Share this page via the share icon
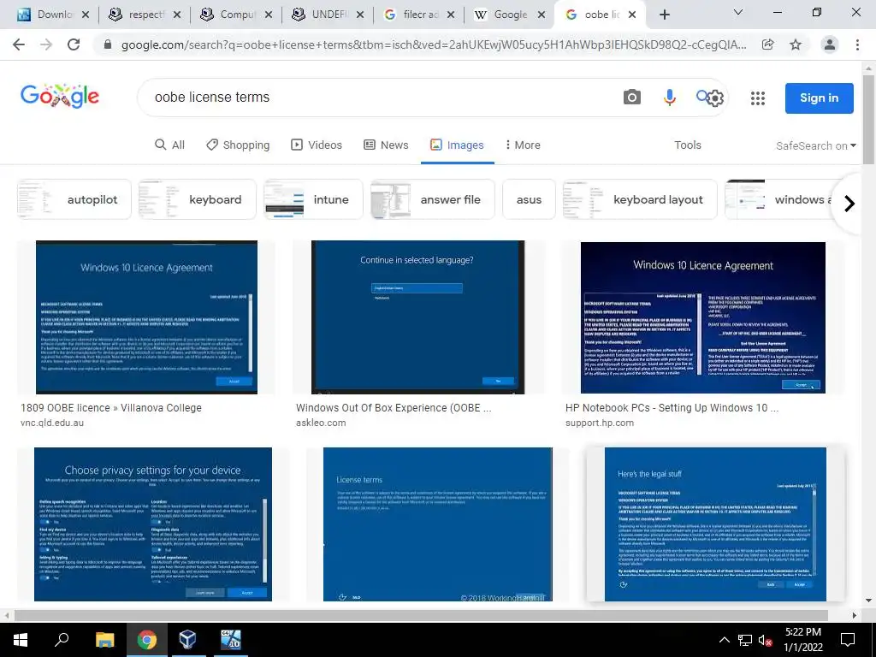 [768, 44]
